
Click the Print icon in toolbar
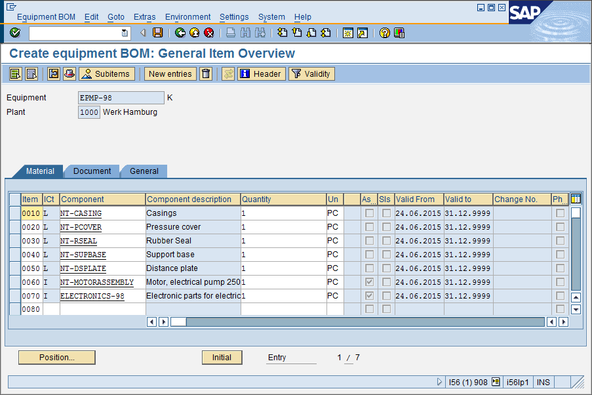click(230, 33)
